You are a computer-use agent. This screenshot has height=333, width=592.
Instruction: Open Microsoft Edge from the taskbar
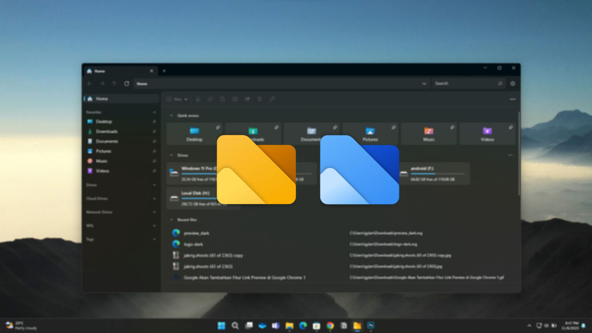tap(303, 326)
